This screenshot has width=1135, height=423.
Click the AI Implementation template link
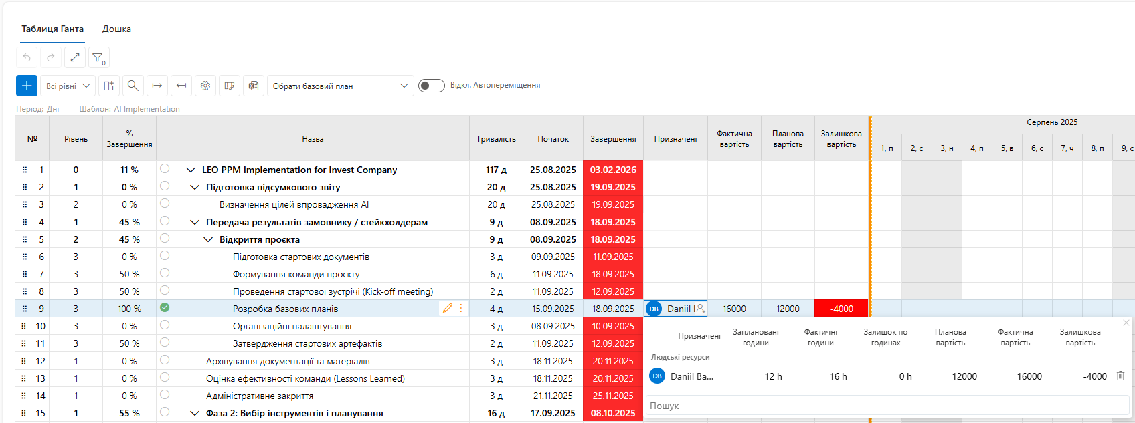click(147, 109)
